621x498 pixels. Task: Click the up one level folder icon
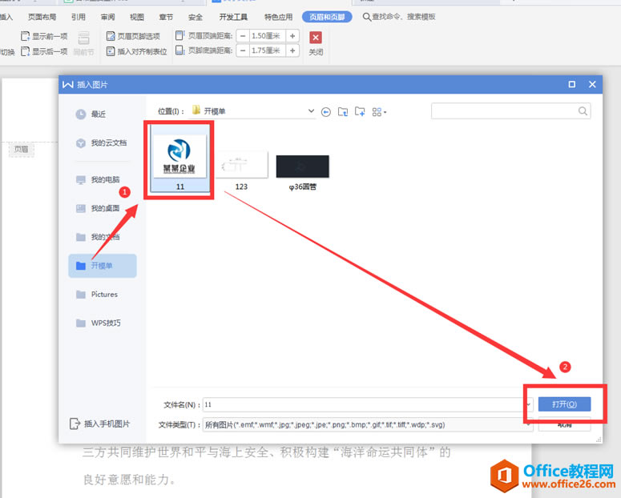pyautogui.click(x=343, y=112)
